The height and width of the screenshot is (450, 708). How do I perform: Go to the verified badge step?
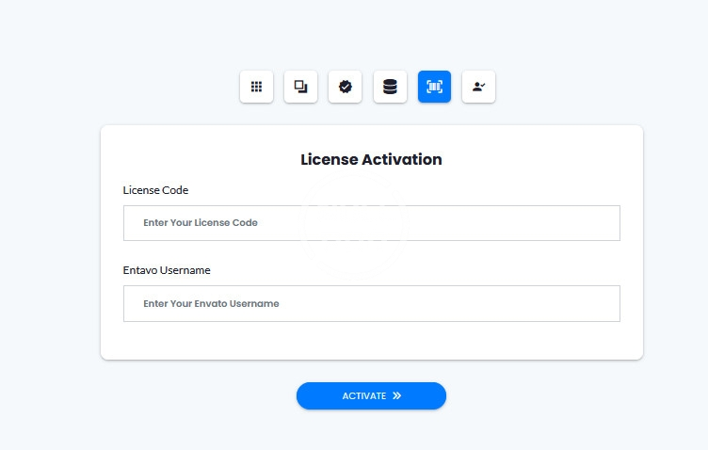point(346,87)
